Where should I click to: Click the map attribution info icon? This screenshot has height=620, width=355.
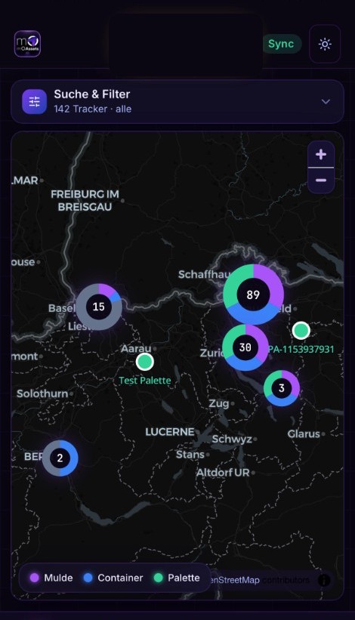[324, 580]
